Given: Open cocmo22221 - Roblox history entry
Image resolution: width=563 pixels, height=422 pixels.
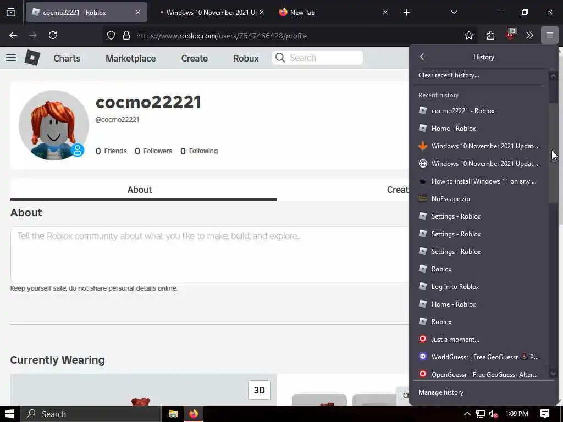Looking at the screenshot, I should tap(480, 111).
